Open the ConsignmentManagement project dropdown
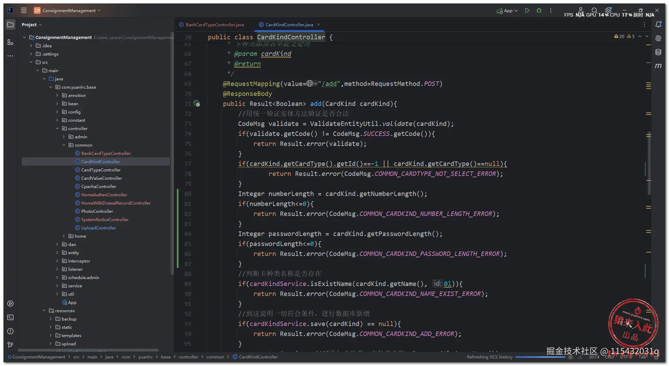 pos(68,10)
